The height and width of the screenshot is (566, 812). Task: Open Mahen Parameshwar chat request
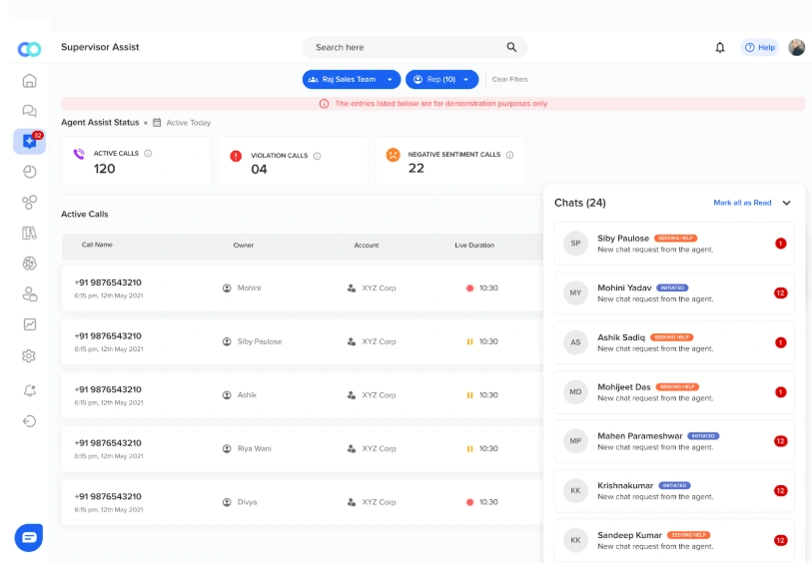click(x=674, y=441)
